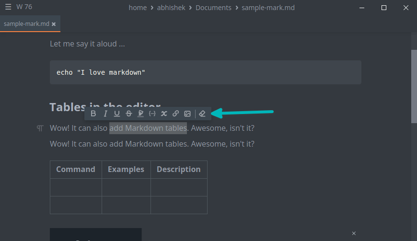
Task: Click the paragraph marker beside the line
Action: pyautogui.click(x=40, y=128)
